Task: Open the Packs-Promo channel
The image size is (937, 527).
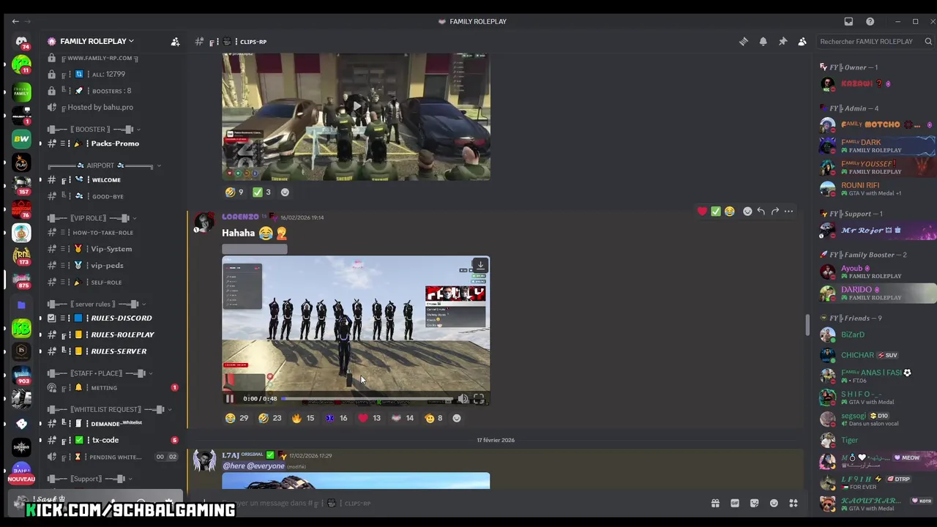Action: 115,143
